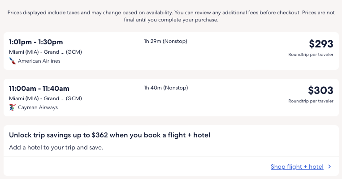342x179 pixels.
Task: Select the 11:00am - 11:40am flight
Action: pos(39,89)
